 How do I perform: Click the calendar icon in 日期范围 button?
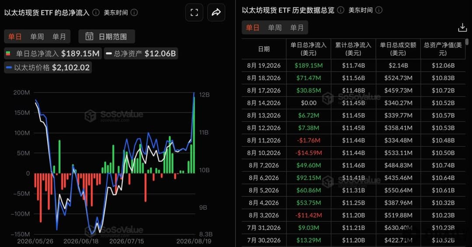pyautogui.click(x=90, y=36)
